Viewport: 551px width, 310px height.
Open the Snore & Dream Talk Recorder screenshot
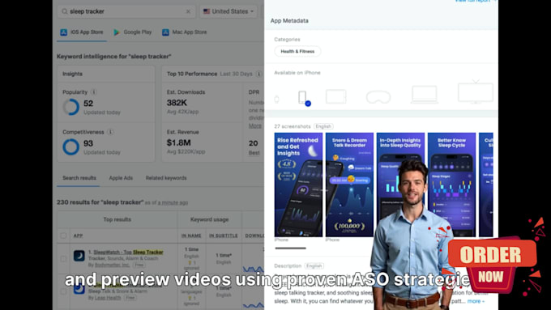point(350,185)
